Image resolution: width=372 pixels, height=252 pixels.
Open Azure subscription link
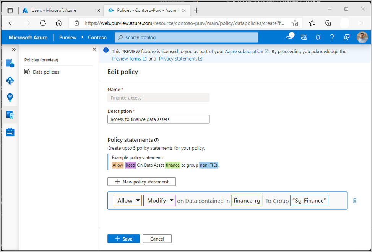tap(247, 51)
